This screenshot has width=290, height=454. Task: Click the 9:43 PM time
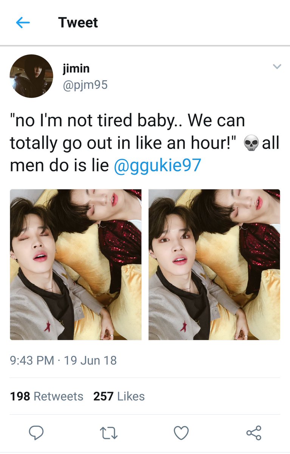[x=32, y=360]
